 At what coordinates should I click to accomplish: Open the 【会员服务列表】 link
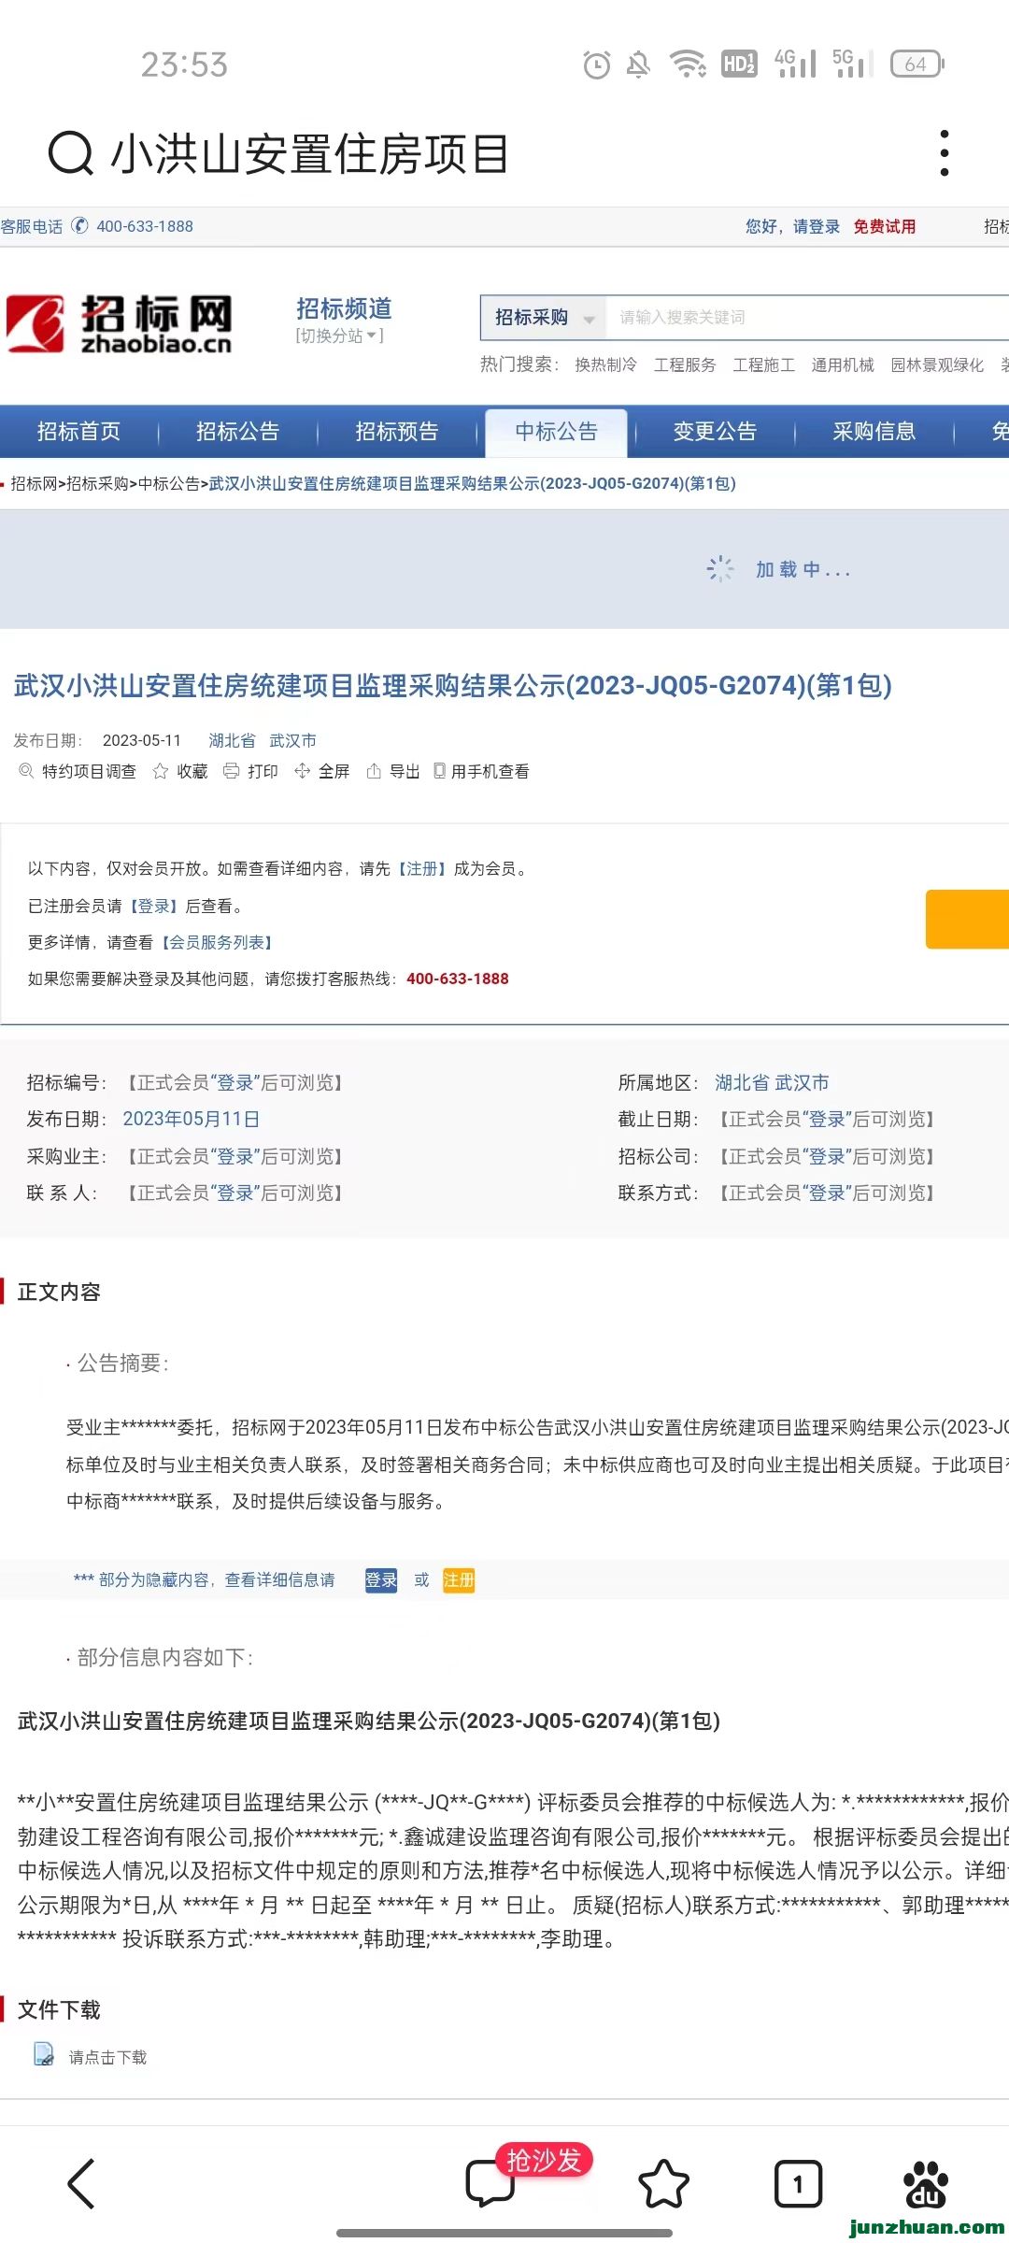point(217,942)
